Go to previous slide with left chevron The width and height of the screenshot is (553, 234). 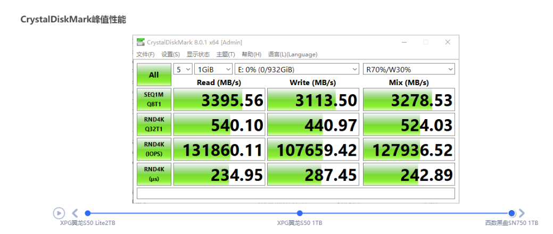coord(75,213)
